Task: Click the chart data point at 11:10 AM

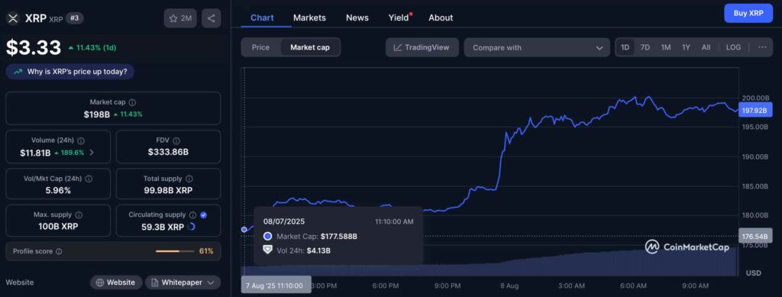Action: coord(244,229)
